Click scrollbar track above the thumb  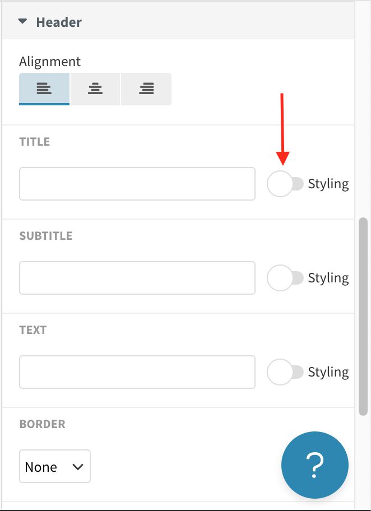point(363,109)
